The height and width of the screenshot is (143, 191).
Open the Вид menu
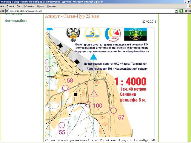[19, 6]
